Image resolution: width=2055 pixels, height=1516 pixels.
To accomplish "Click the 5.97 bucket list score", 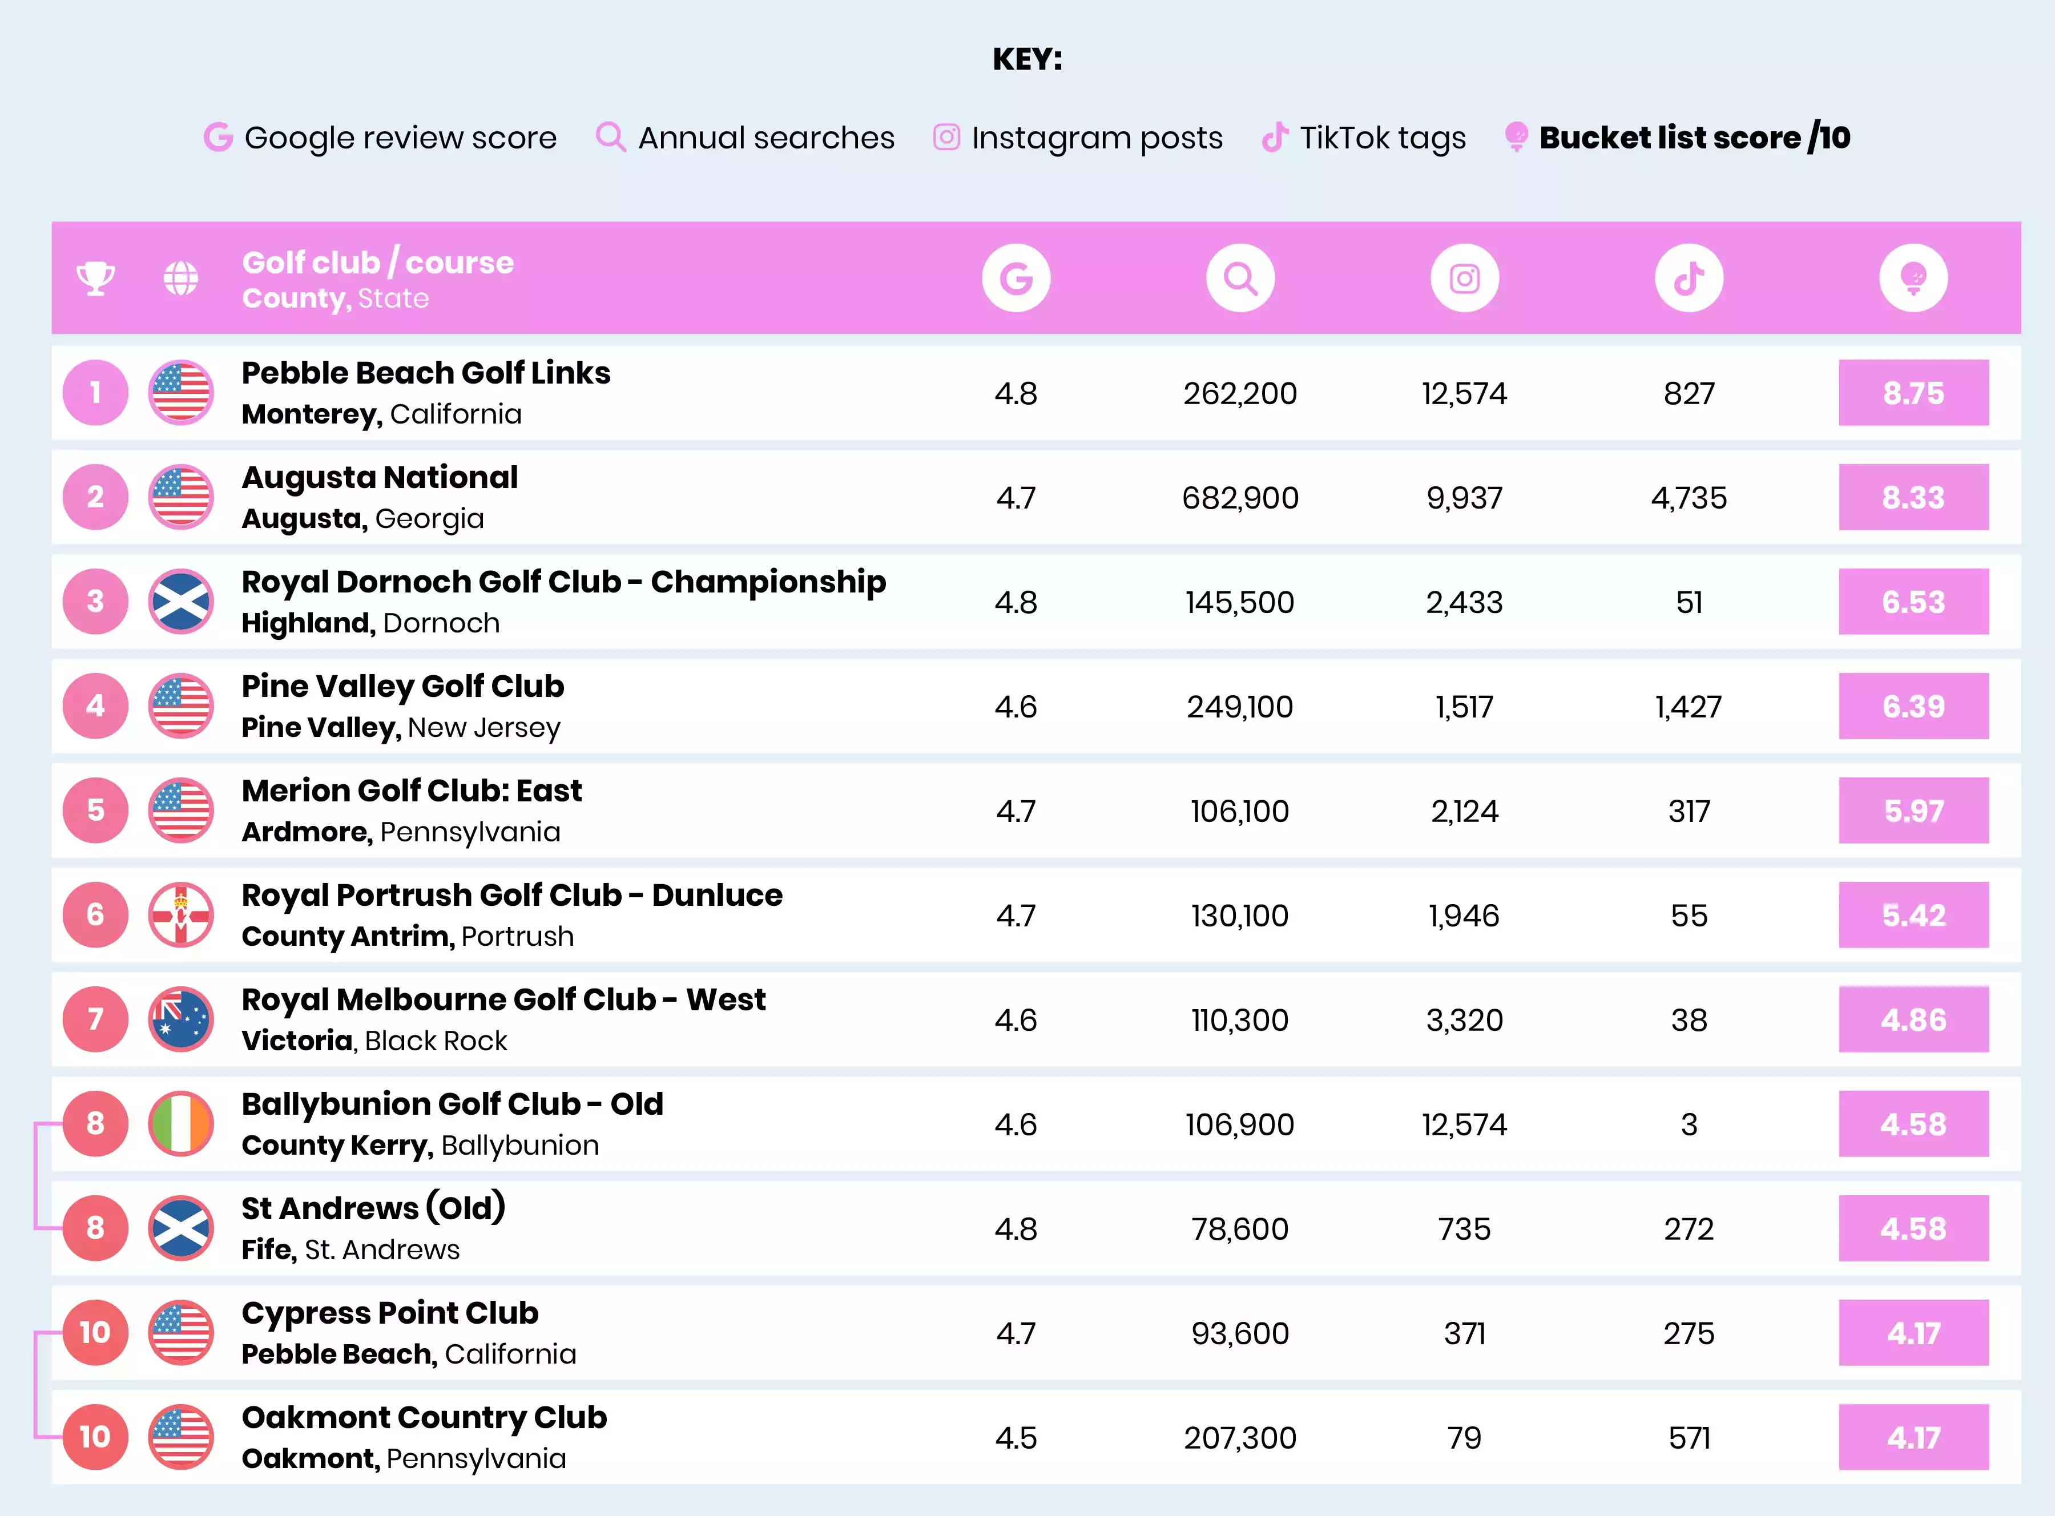I will [1913, 811].
